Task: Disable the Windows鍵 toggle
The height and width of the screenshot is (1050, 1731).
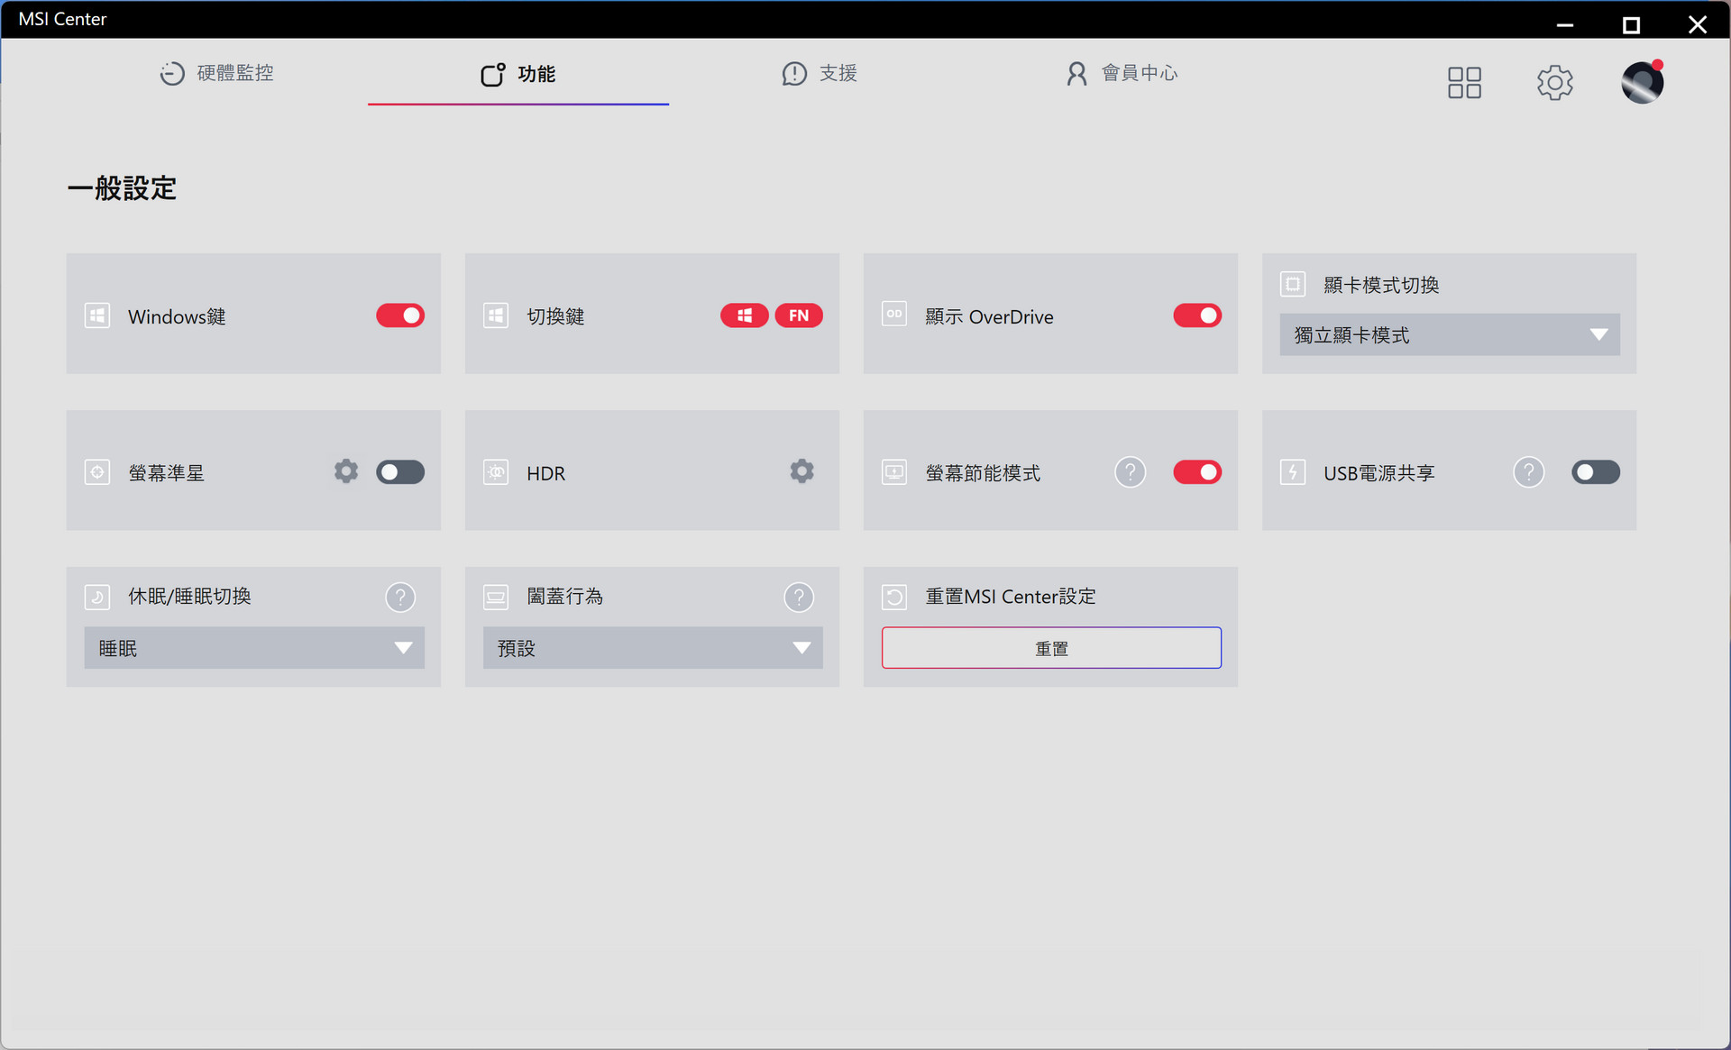Action: 400,315
